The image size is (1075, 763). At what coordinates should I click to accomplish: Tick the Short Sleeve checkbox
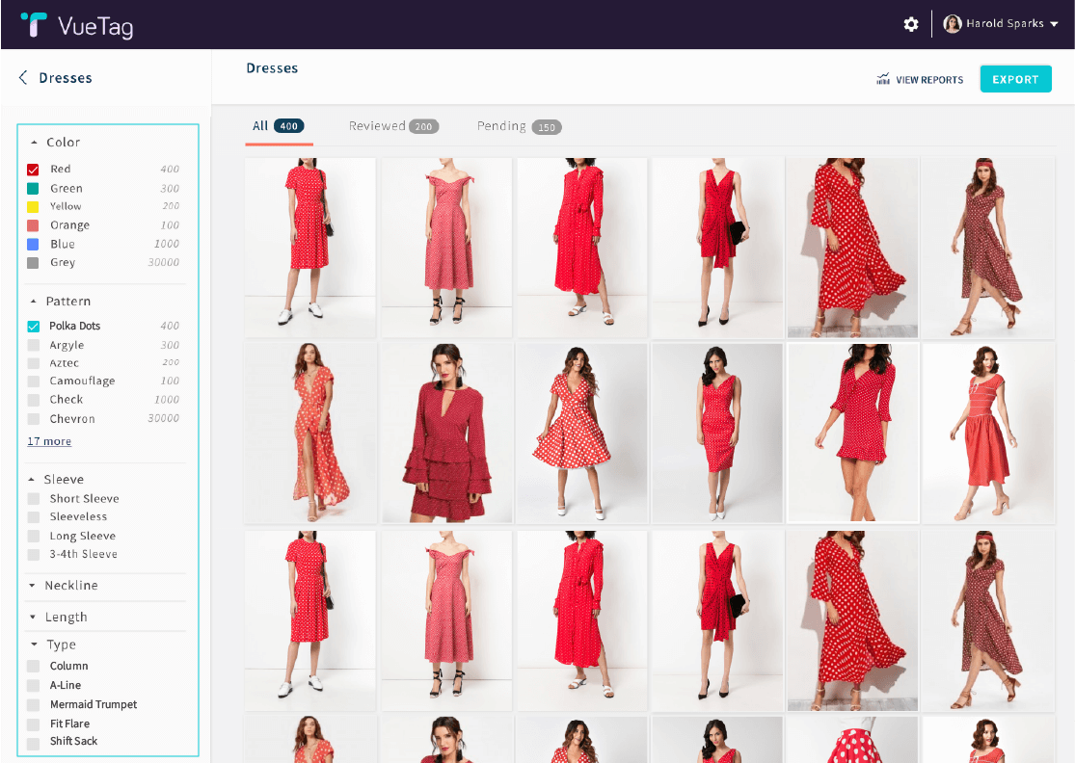pos(33,499)
